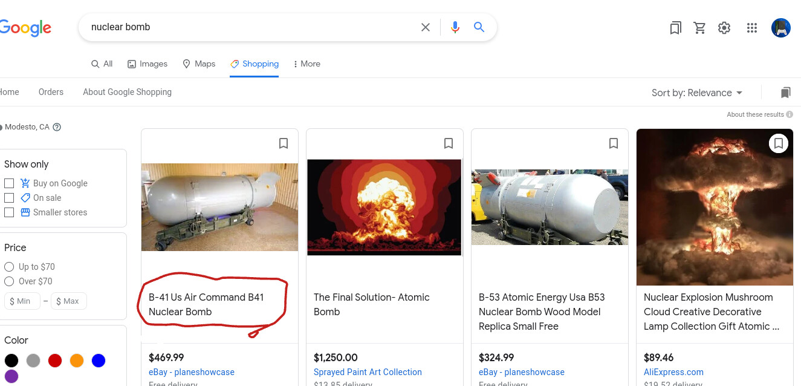Start voice search with microphone icon
Screen dimensions: 801x386
[x=455, y=27]
